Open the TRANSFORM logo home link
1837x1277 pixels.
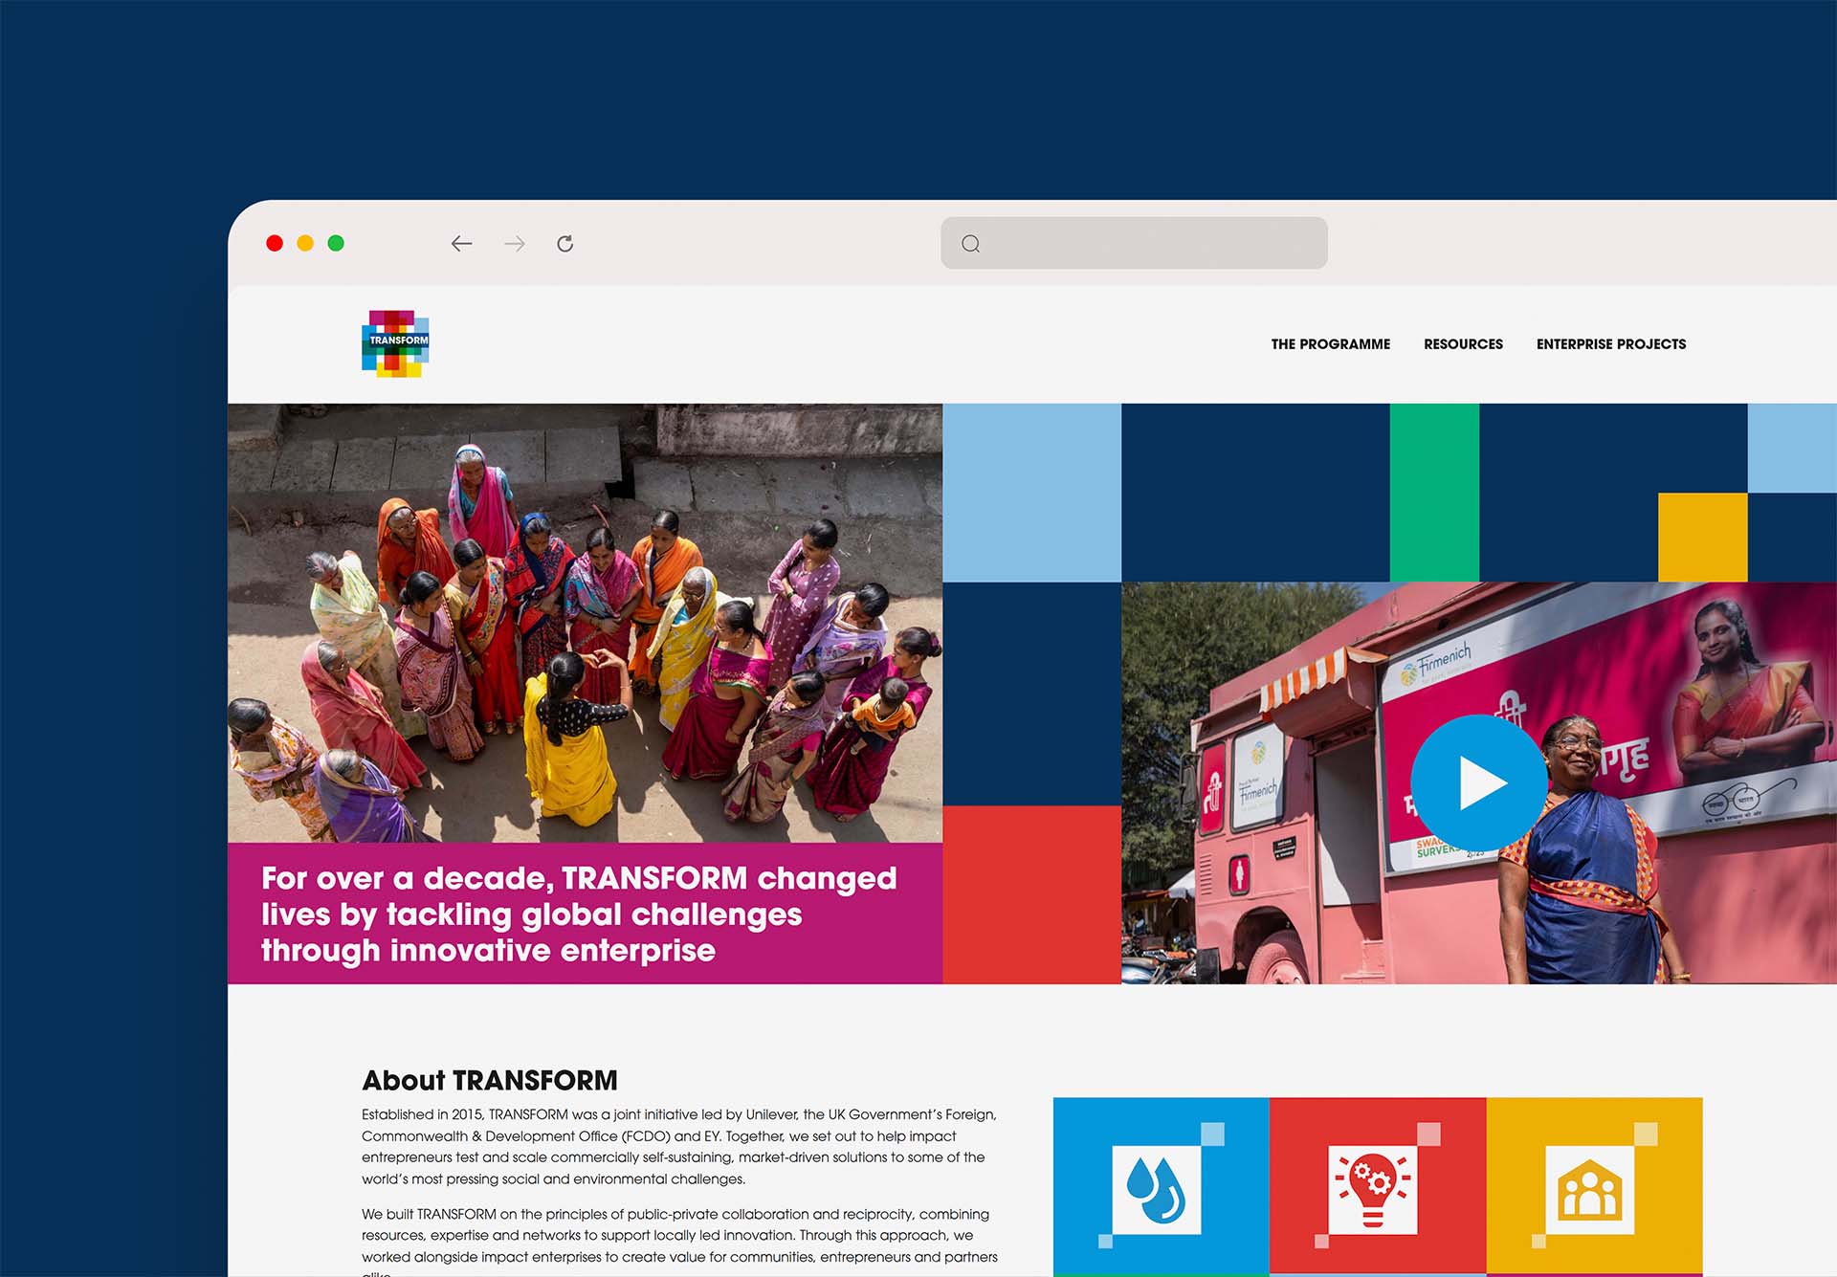[x=395, y=343]
